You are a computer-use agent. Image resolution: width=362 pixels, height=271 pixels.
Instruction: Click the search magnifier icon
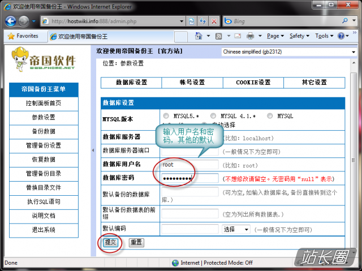(x=345, y=21)
